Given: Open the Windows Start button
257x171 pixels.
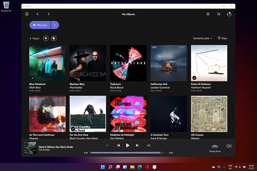Looking at the screenshot, I should [103, 167].
